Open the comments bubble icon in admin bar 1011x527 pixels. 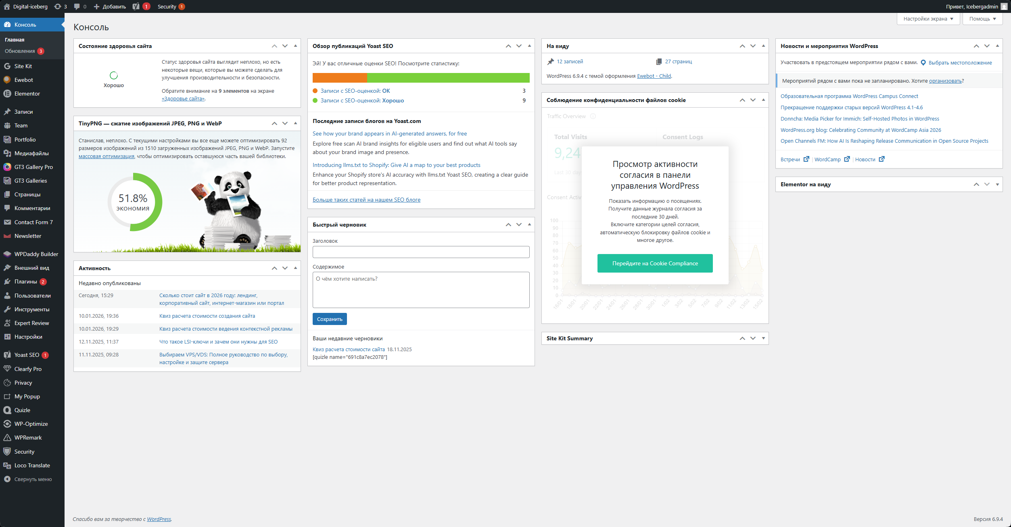(77, 6)
